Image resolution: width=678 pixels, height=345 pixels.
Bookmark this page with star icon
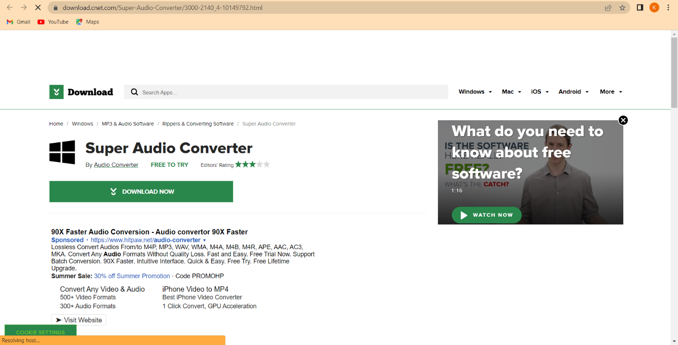622,8
